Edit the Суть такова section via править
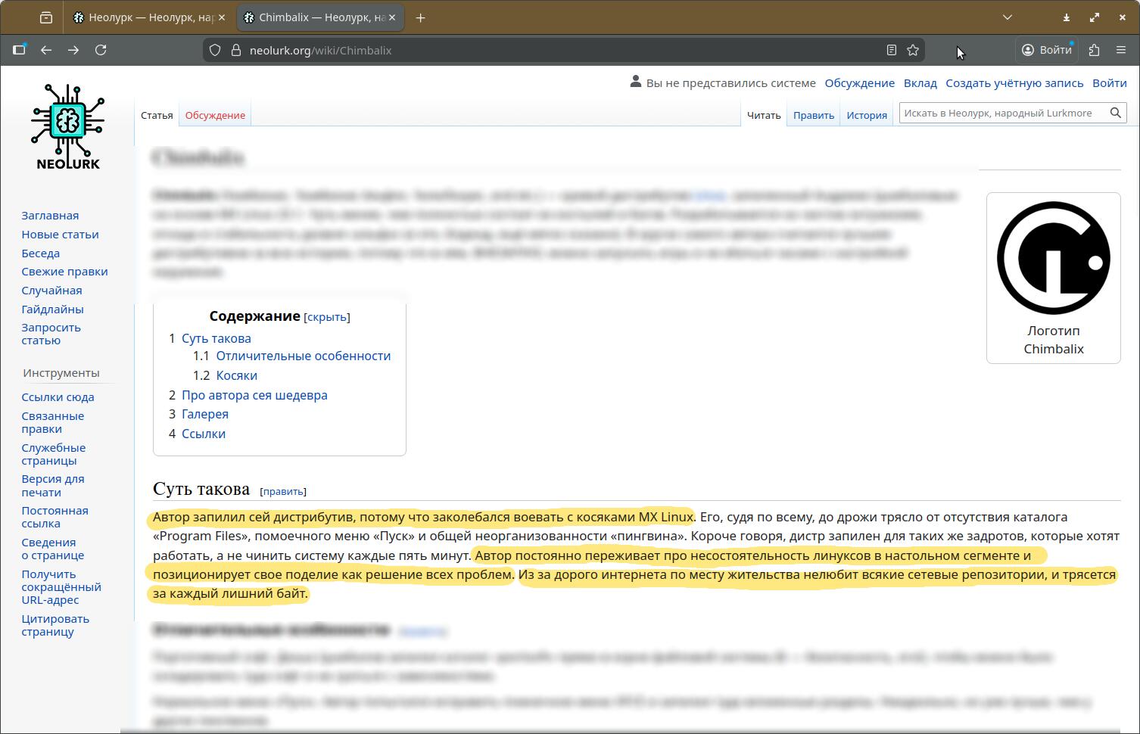1140x734 pixels. [x=283, y=491]
